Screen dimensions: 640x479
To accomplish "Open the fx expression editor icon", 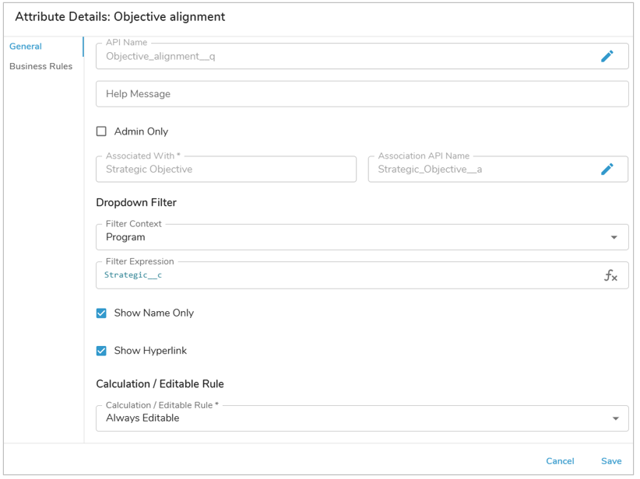I will click(610, 275).
